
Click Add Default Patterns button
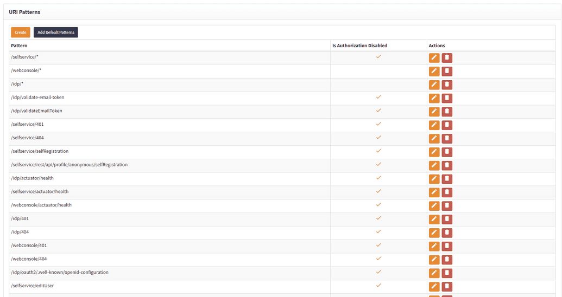click(x=56, y=33)
